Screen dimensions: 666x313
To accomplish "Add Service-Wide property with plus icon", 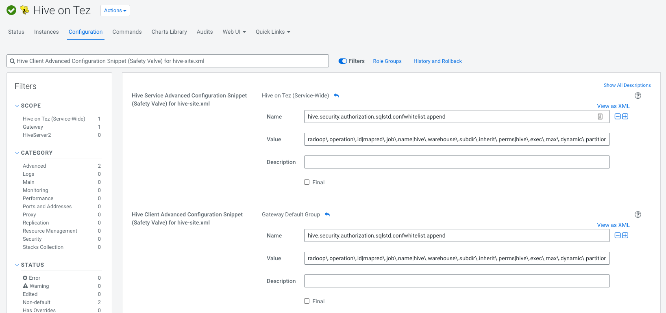I will (x=625, y=117).
